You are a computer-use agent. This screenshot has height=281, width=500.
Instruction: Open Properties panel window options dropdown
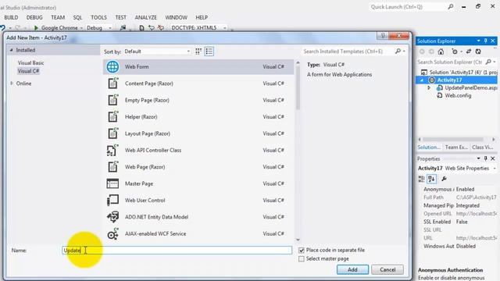coord(478,158)
